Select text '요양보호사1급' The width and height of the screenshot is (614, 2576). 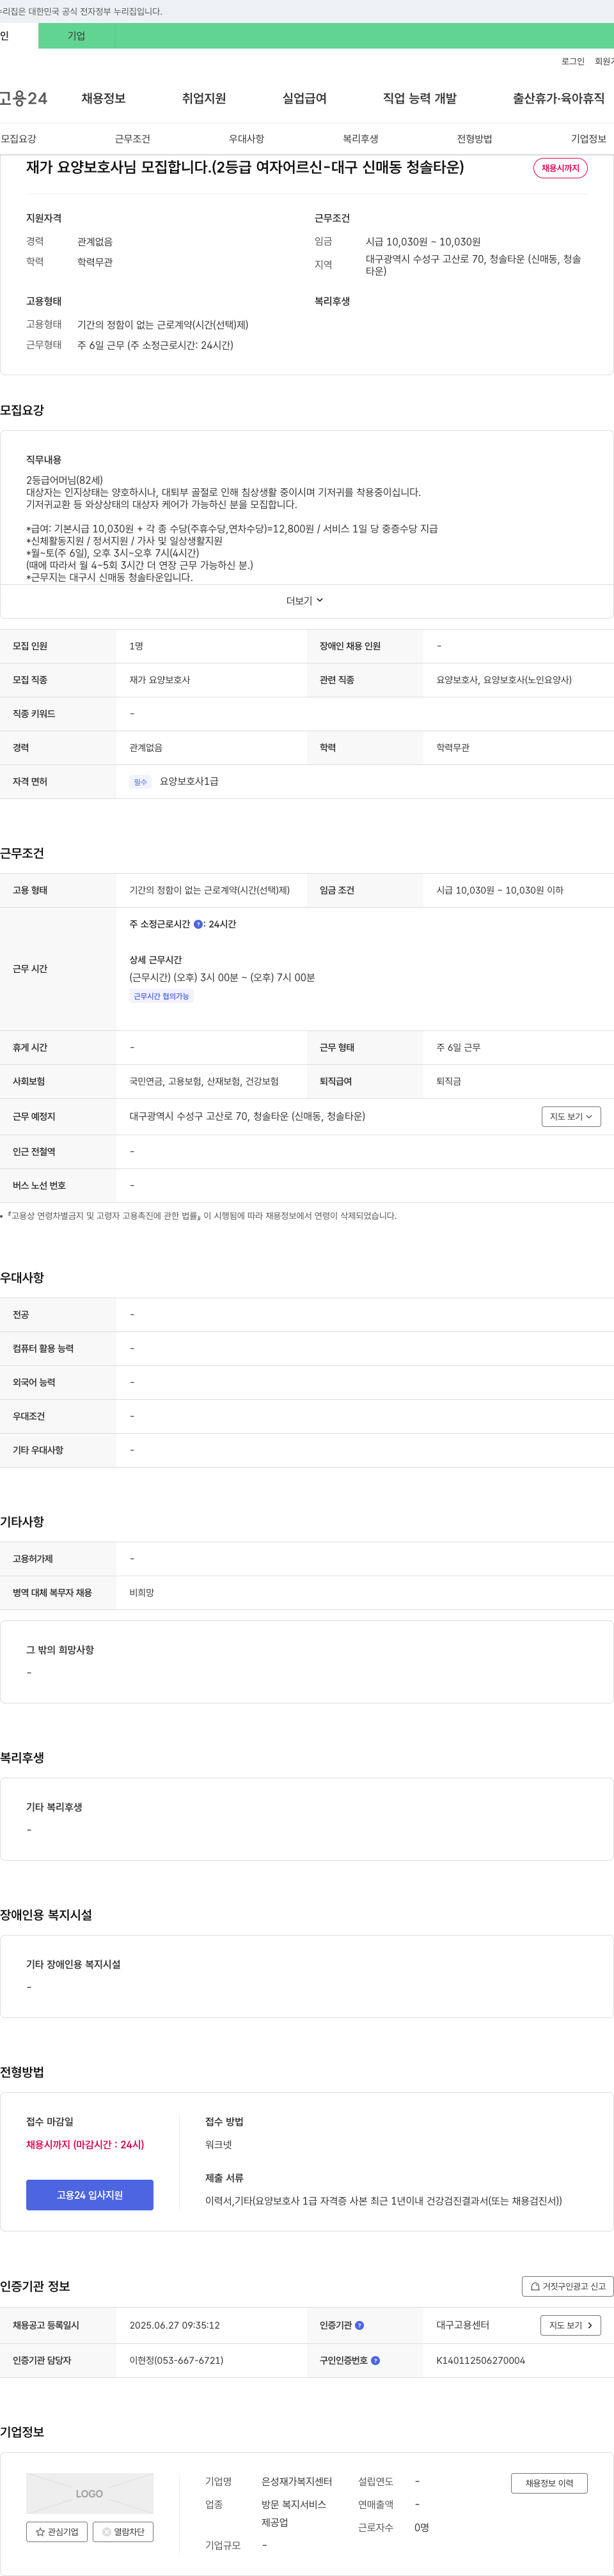(x=189, y=781)
